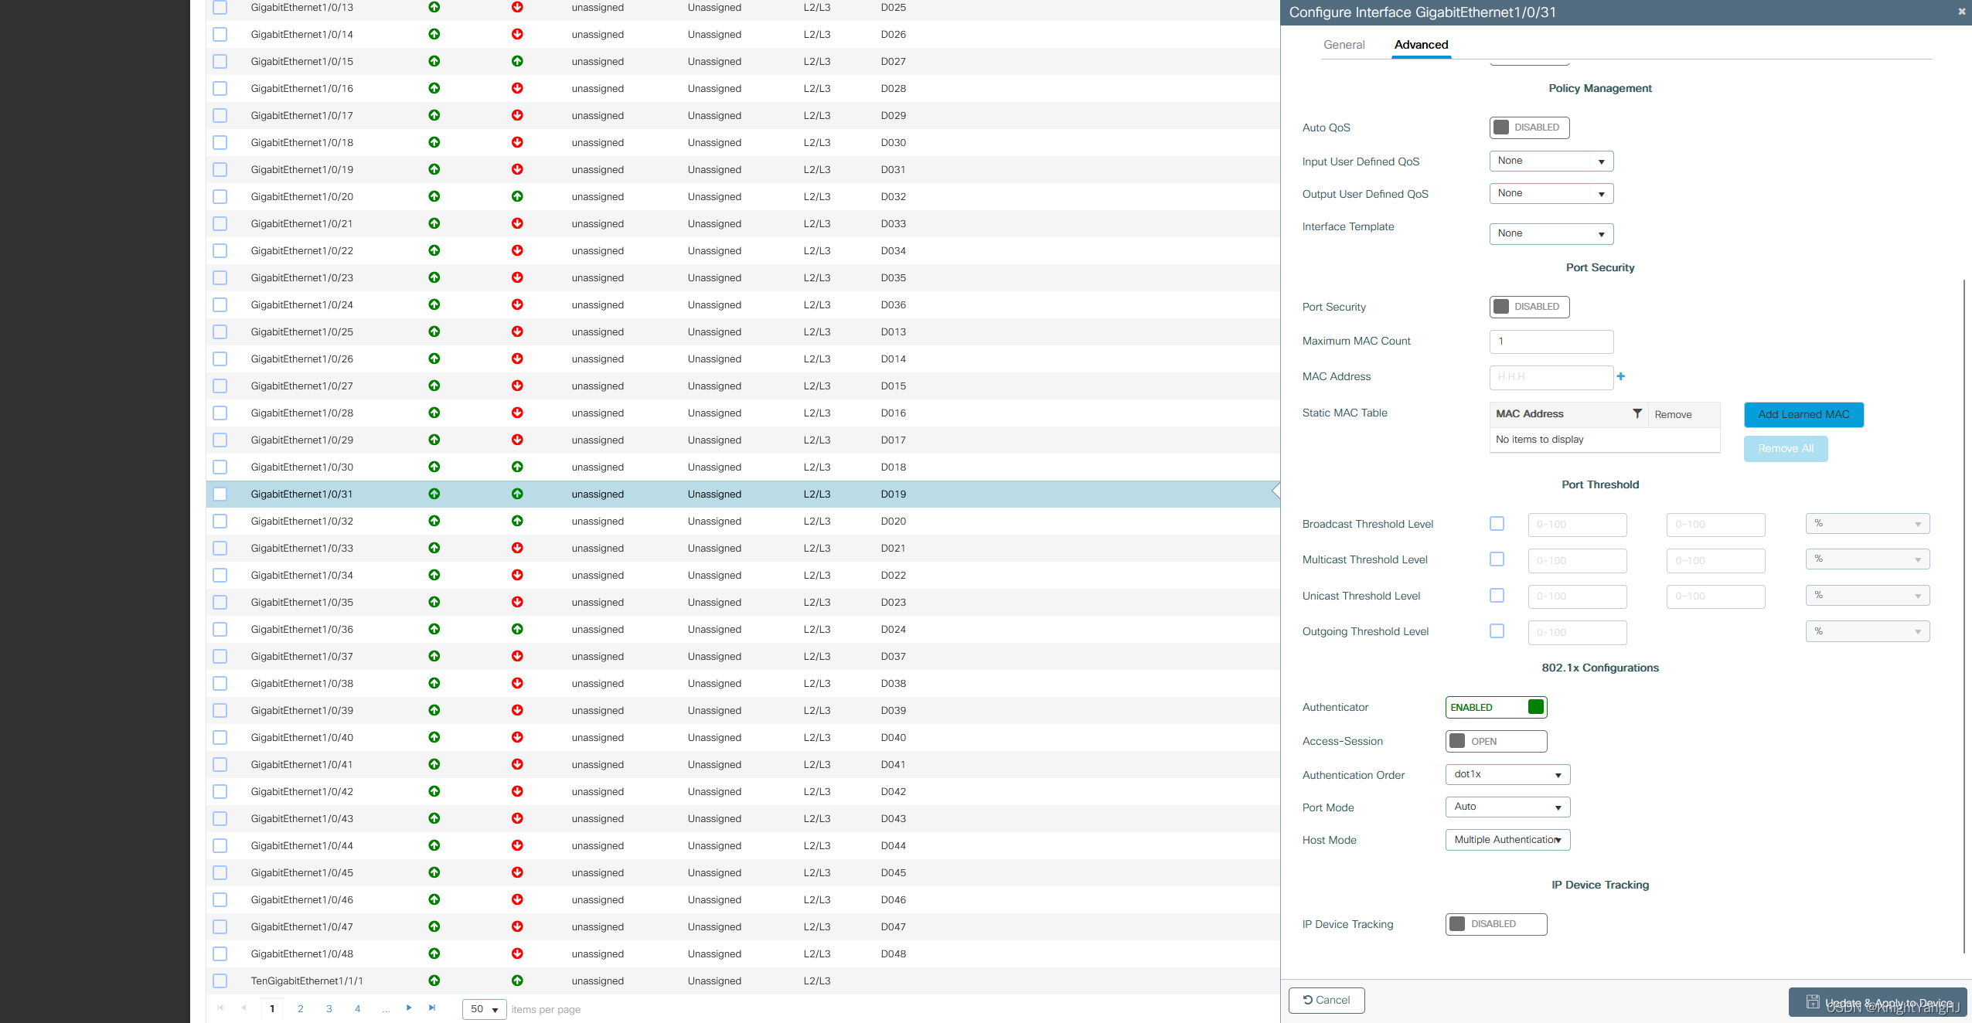Click green operational status icon for GigabitEthernet1/0/32
This screenshot has width=1972, height=1023.
517,521
